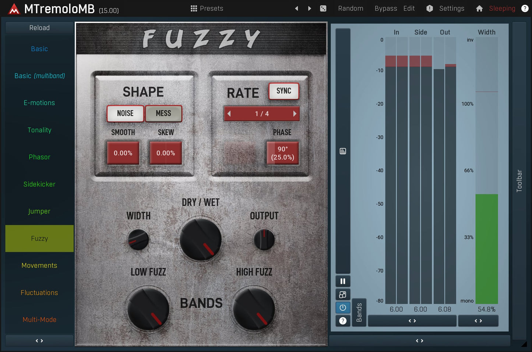
Task: Click the Reload button
Action: 39,28
